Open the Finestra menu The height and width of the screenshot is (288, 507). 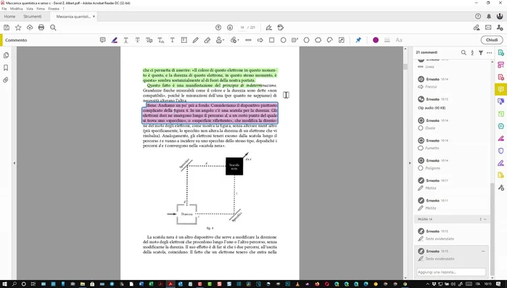[54, 9]
